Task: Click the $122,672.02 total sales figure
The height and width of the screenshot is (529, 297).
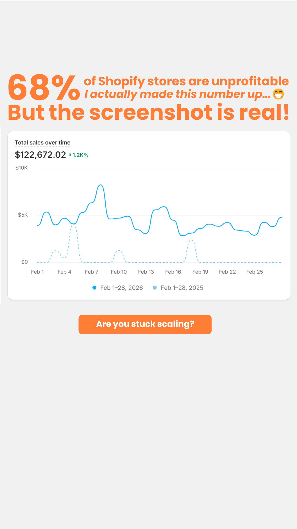Action: 40,155
